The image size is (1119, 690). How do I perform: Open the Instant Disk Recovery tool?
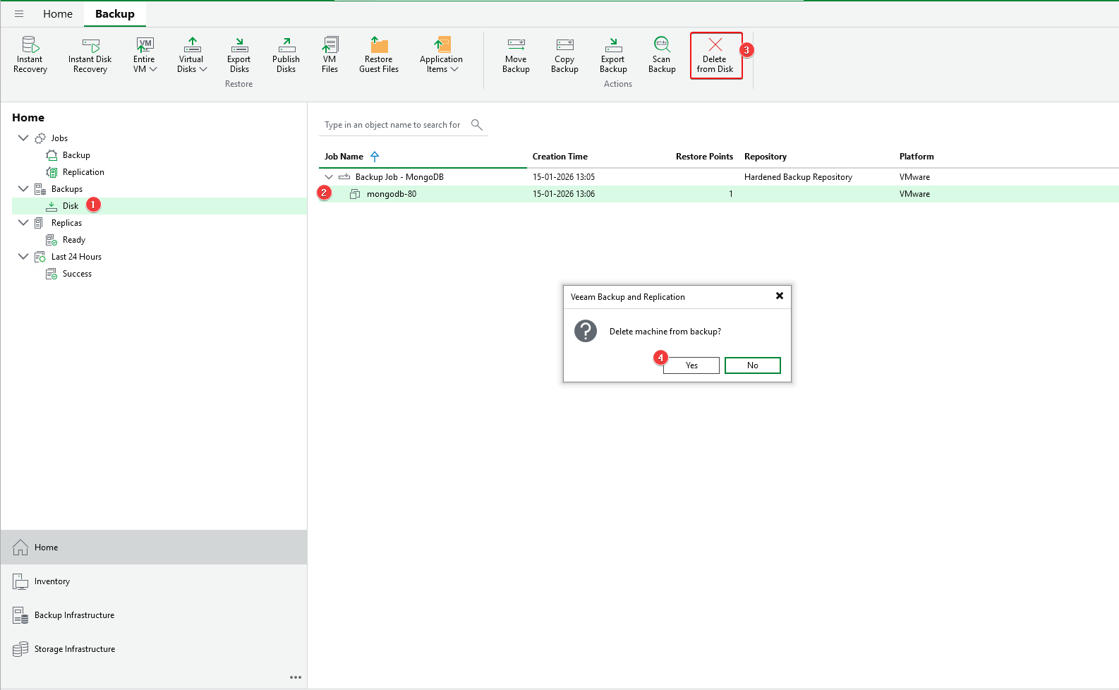point(90,55)
